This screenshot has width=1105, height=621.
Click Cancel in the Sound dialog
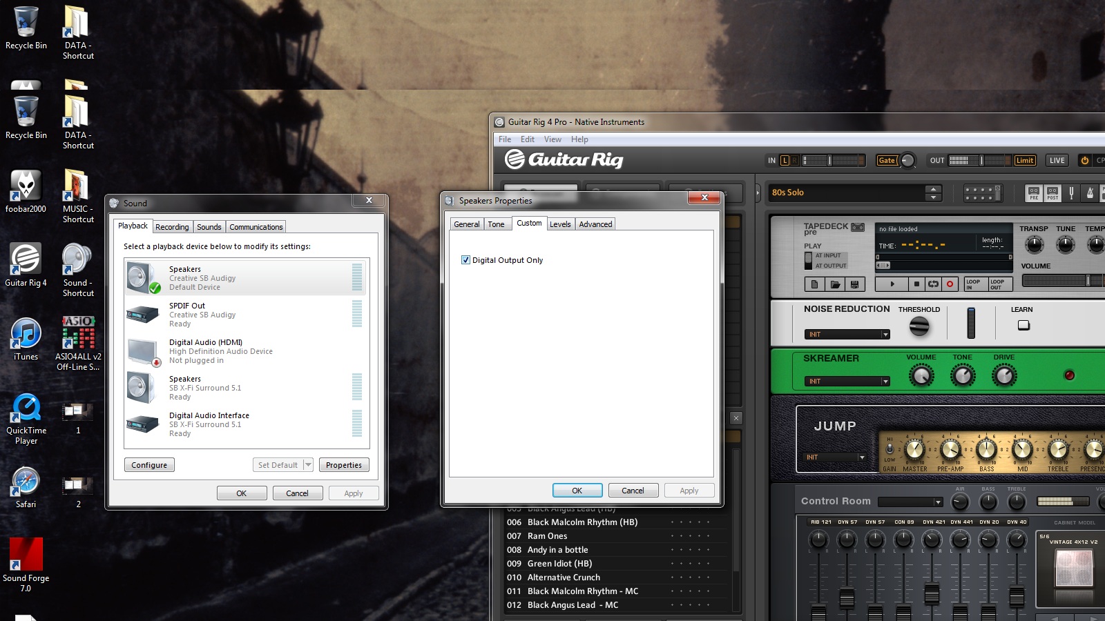297,493
